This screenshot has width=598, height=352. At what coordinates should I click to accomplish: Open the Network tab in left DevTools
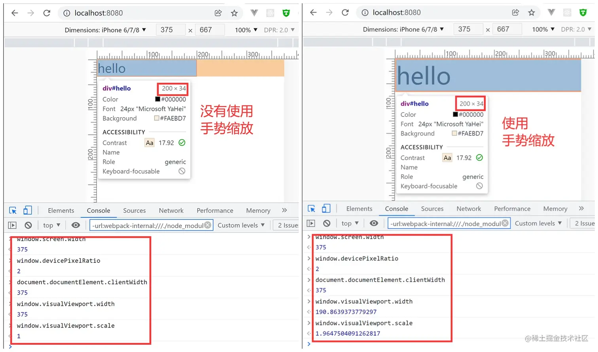(171, 211)
